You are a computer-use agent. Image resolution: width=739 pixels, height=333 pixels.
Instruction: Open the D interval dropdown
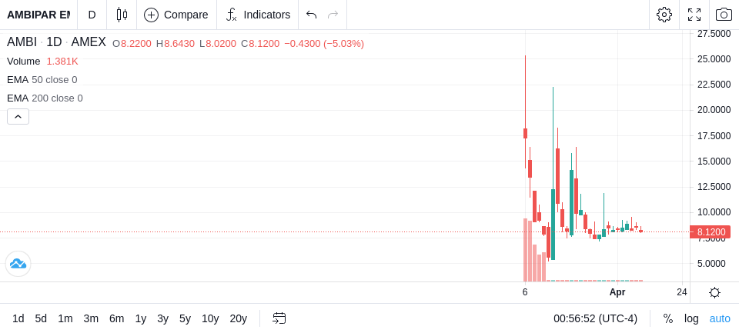pos(92,15)
